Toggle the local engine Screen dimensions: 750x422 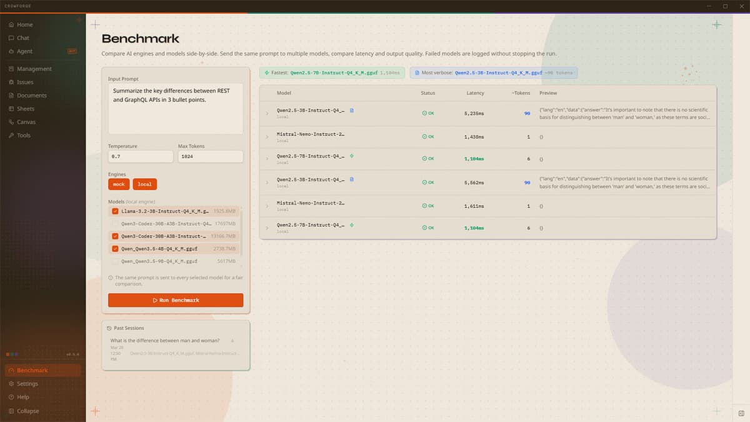tap(144, 184)
